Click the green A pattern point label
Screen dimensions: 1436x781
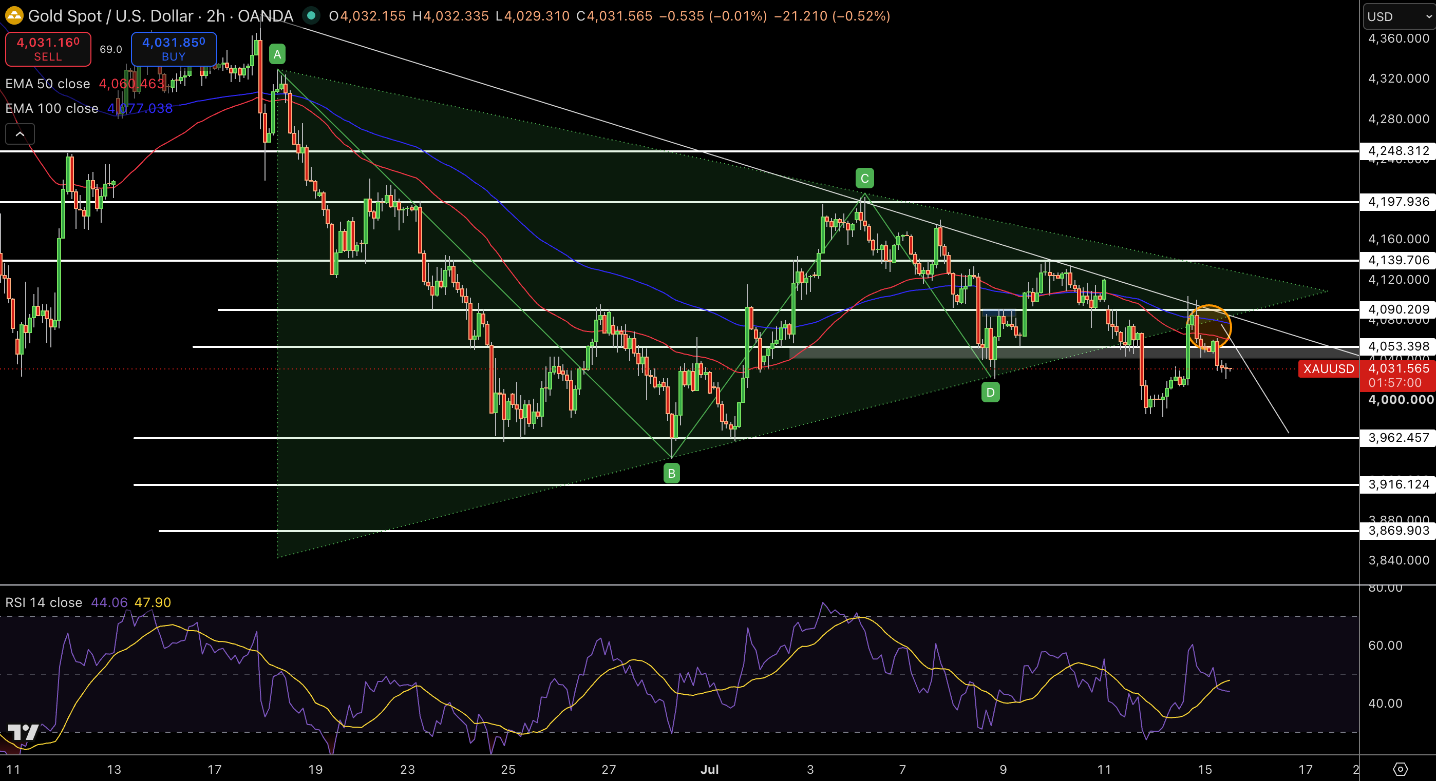(277, 54)
